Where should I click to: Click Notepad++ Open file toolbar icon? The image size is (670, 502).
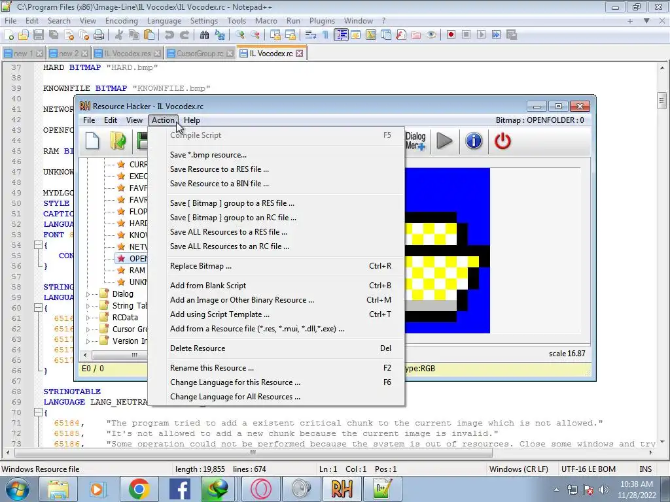tap(24, 35)
